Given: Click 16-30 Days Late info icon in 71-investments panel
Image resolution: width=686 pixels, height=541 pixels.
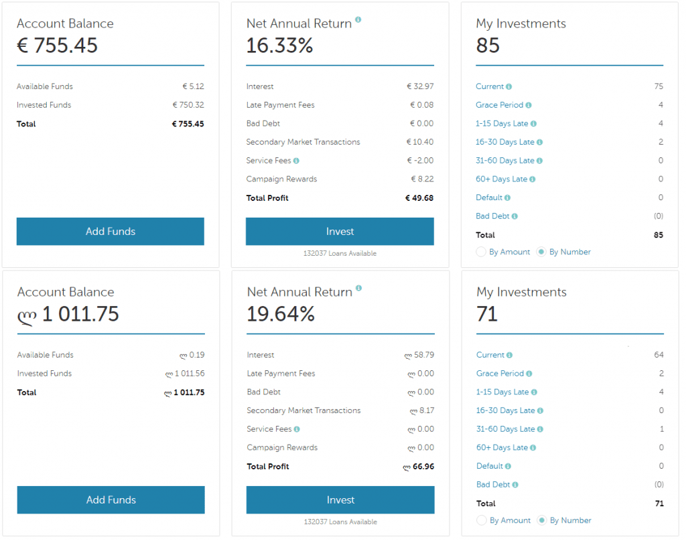Looking at the screenshot, I should (540, 410).
